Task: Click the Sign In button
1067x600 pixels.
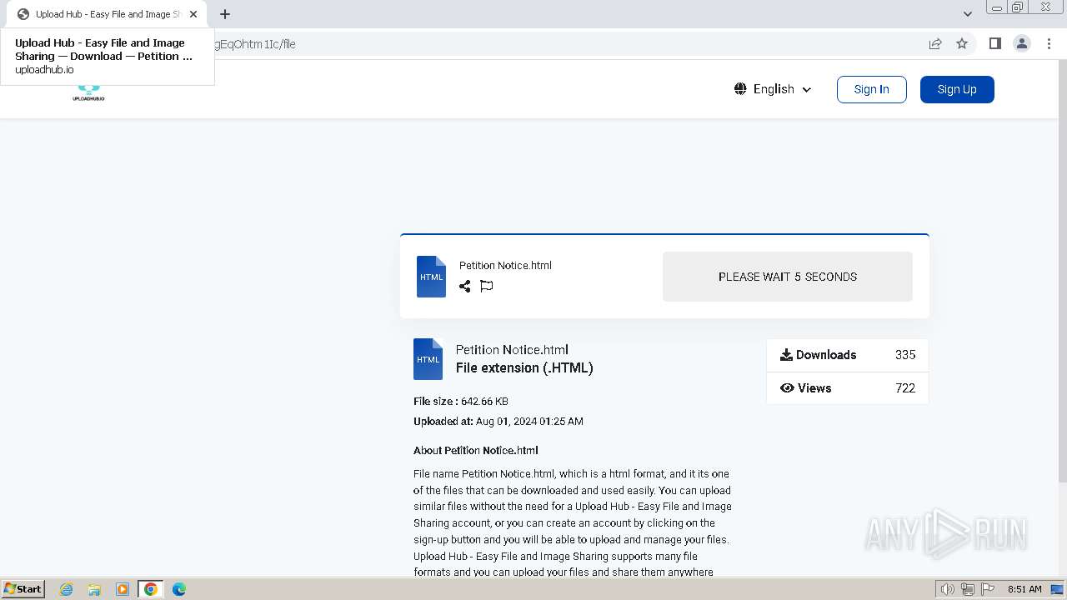Action: [x=871, y=89]
